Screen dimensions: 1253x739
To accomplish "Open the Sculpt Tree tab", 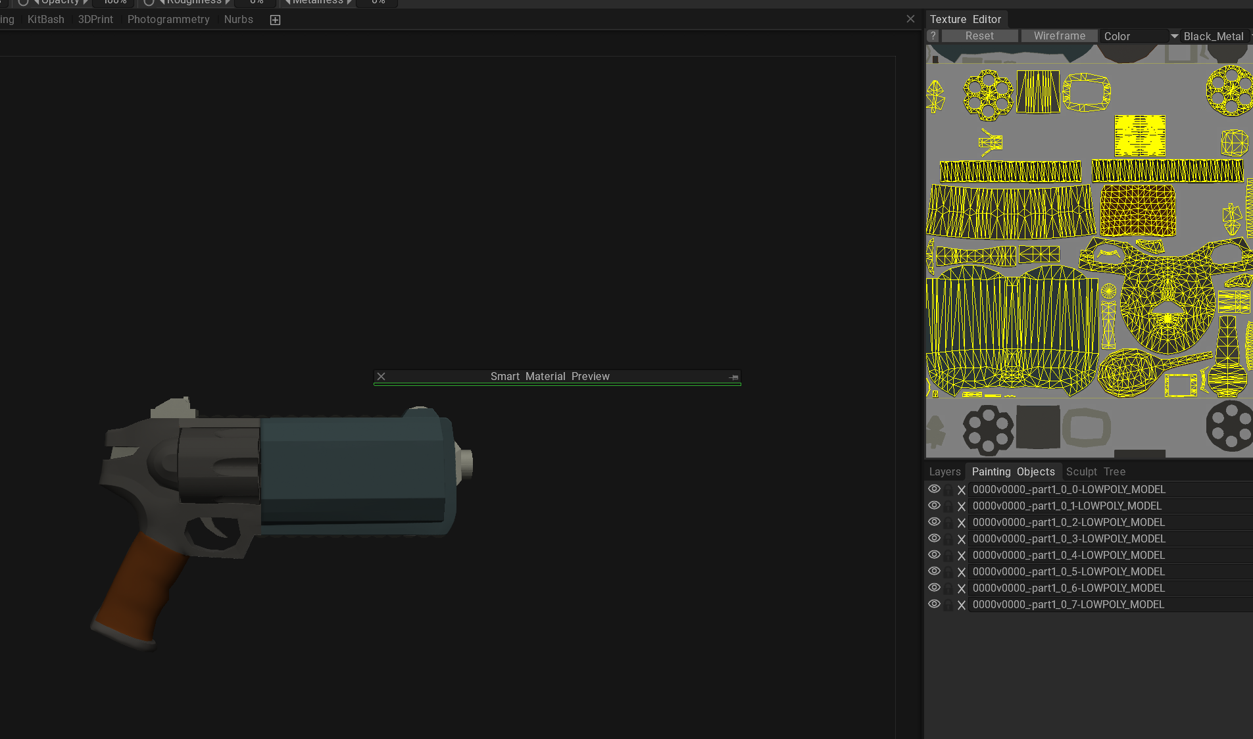I will (x=1095, y=471).
